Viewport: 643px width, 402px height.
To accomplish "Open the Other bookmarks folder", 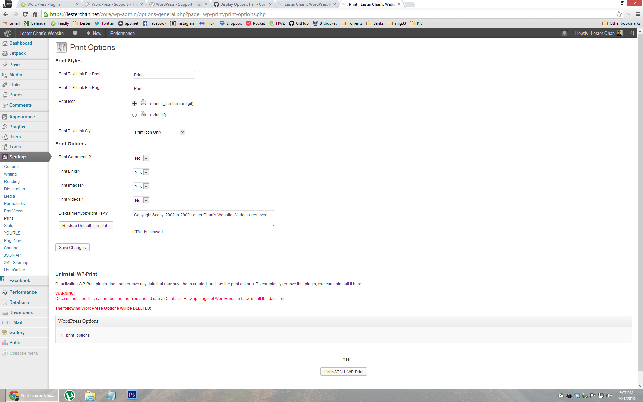I will (x=621, y=23).
